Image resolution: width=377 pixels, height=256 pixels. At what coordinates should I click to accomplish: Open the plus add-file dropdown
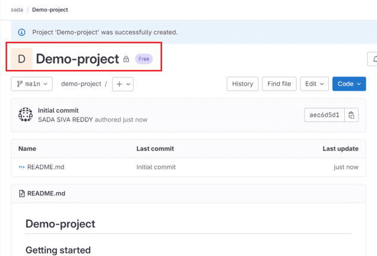pyautogui.click(x=123, y=84)
